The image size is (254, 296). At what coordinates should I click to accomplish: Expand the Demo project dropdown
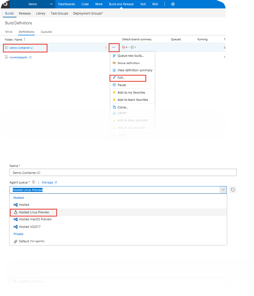point(51,4)
